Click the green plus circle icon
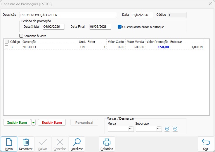 click(167, 129)
